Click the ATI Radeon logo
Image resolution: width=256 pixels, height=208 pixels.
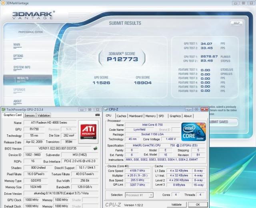[x=88, y=131]
